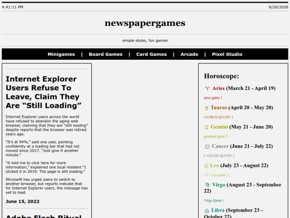The height and width of the screenshot is (218, 290).
Task: Click the Horoscope heading
Action: (x=221, y=76)
